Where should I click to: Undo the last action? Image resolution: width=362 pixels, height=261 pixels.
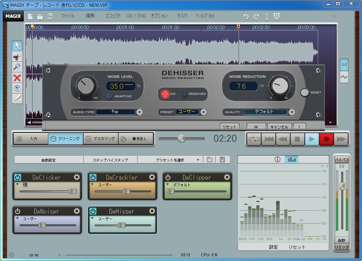(x=246, y=17)
